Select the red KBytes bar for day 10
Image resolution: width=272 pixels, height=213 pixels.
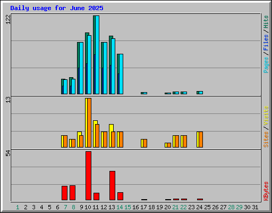point(88,176)
